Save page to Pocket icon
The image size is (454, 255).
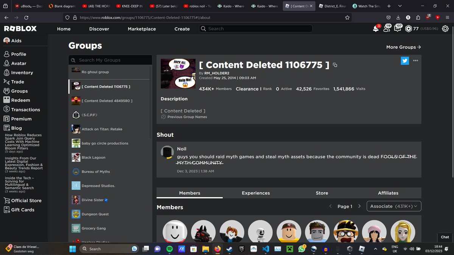[x=389, y=17]
